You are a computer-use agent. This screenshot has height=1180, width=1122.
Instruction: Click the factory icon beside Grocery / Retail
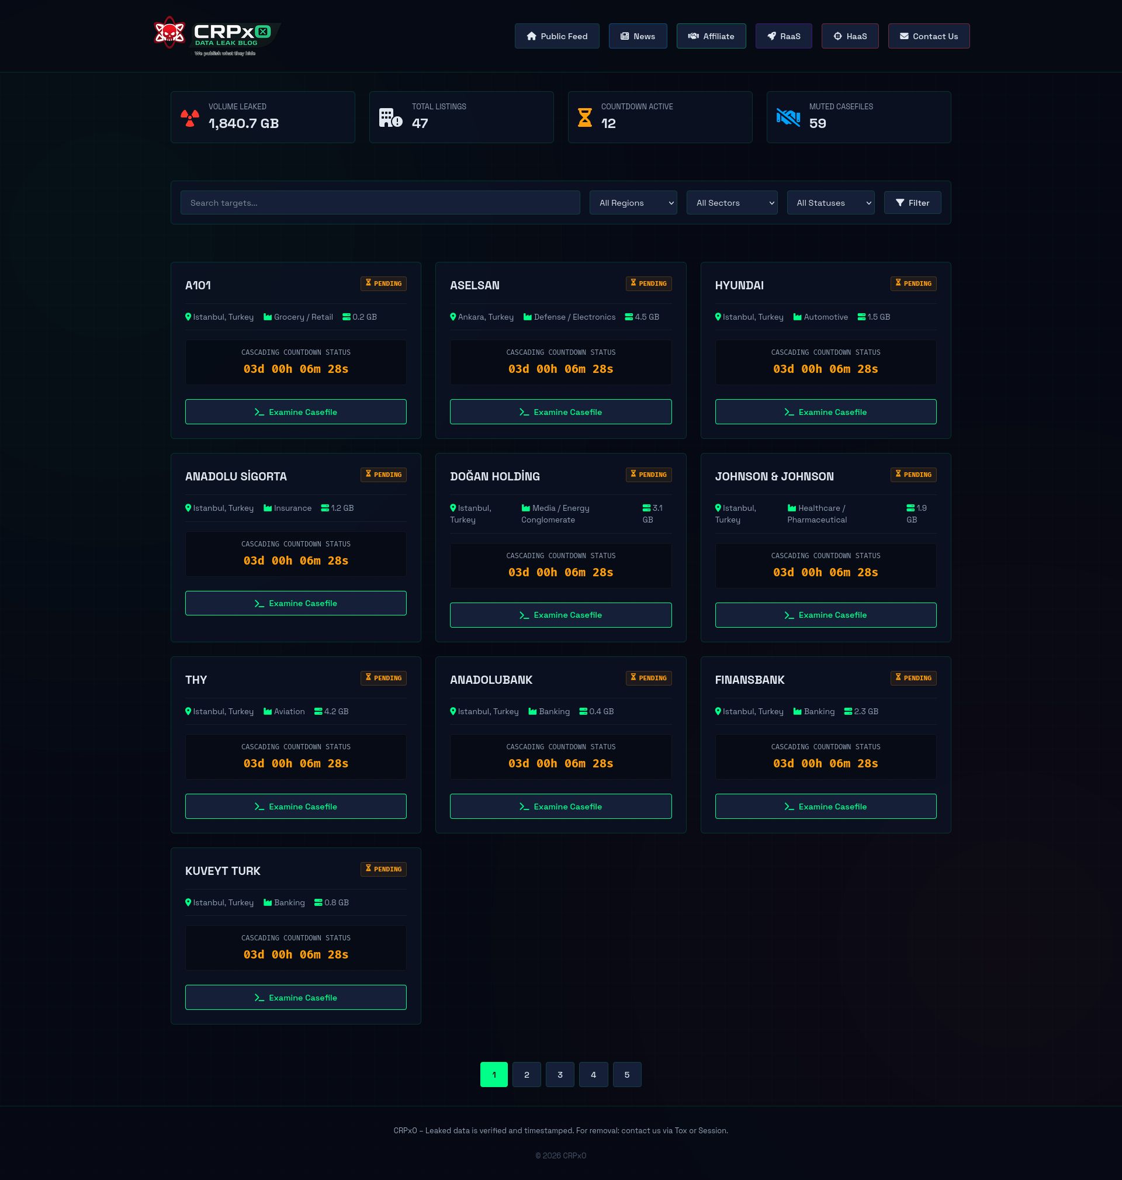pos(268,317)
